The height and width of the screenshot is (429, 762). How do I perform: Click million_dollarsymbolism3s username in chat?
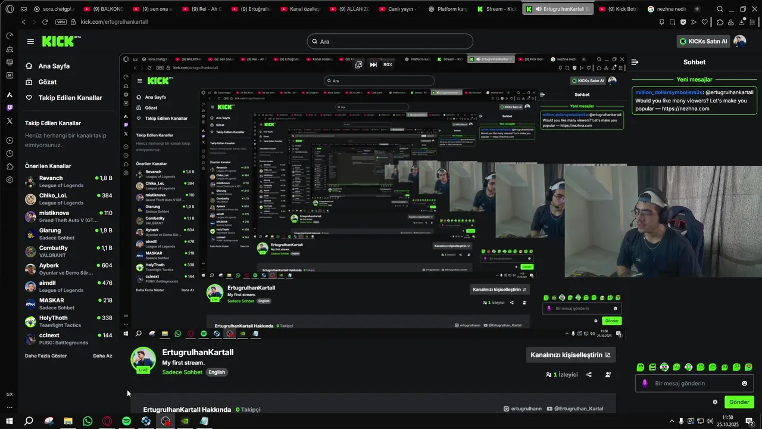click(669, 92)
